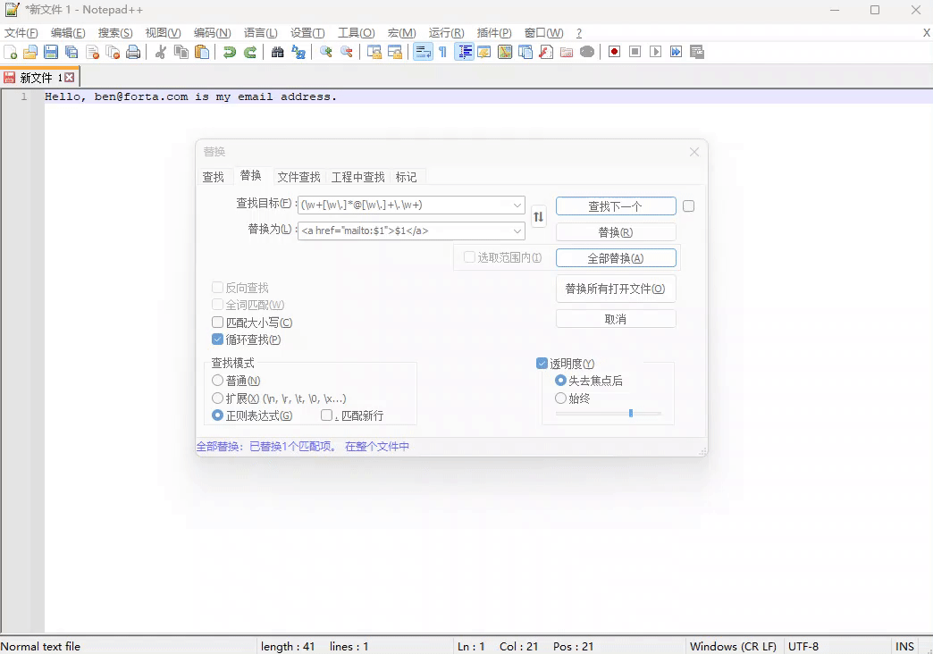Select the 扩展 search mode radio button
The image size is (933, 654).
point(217,398)
